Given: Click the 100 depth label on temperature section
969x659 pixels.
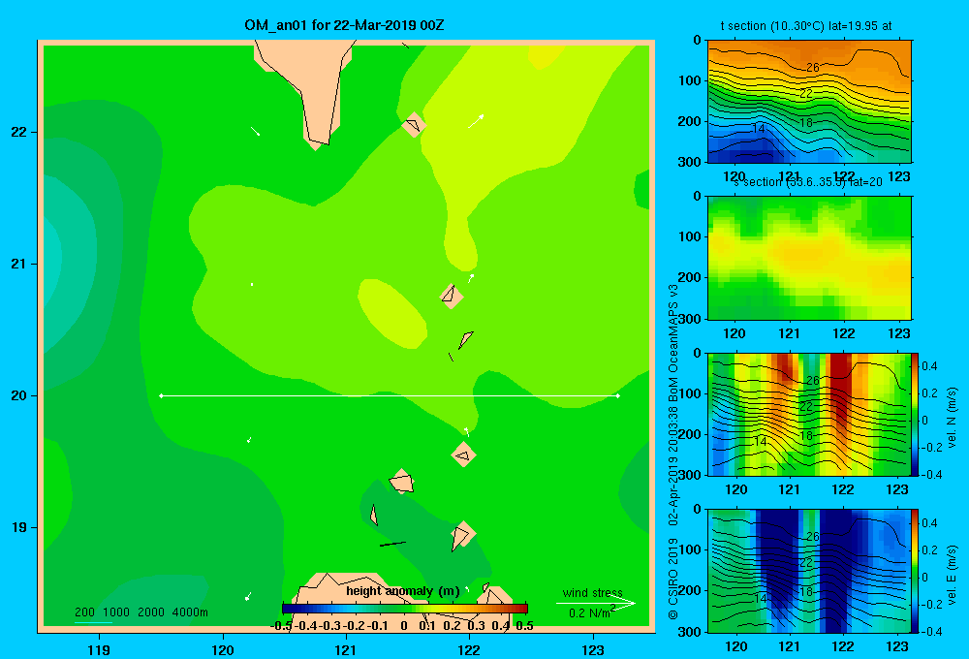Looking at the screenshot, I should [x=689, y=80].
